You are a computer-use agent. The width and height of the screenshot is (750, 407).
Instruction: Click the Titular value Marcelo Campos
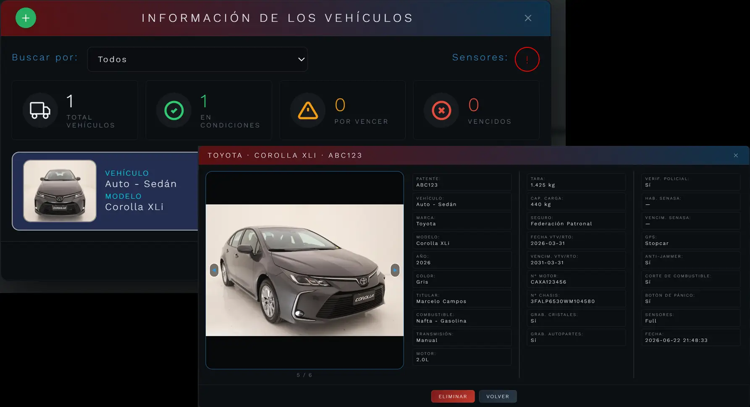point(441,301)
